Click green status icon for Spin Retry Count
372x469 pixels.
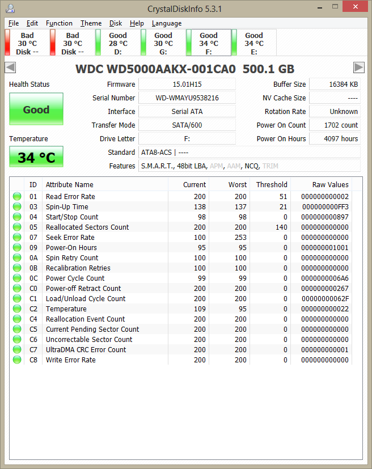(17, 257)
